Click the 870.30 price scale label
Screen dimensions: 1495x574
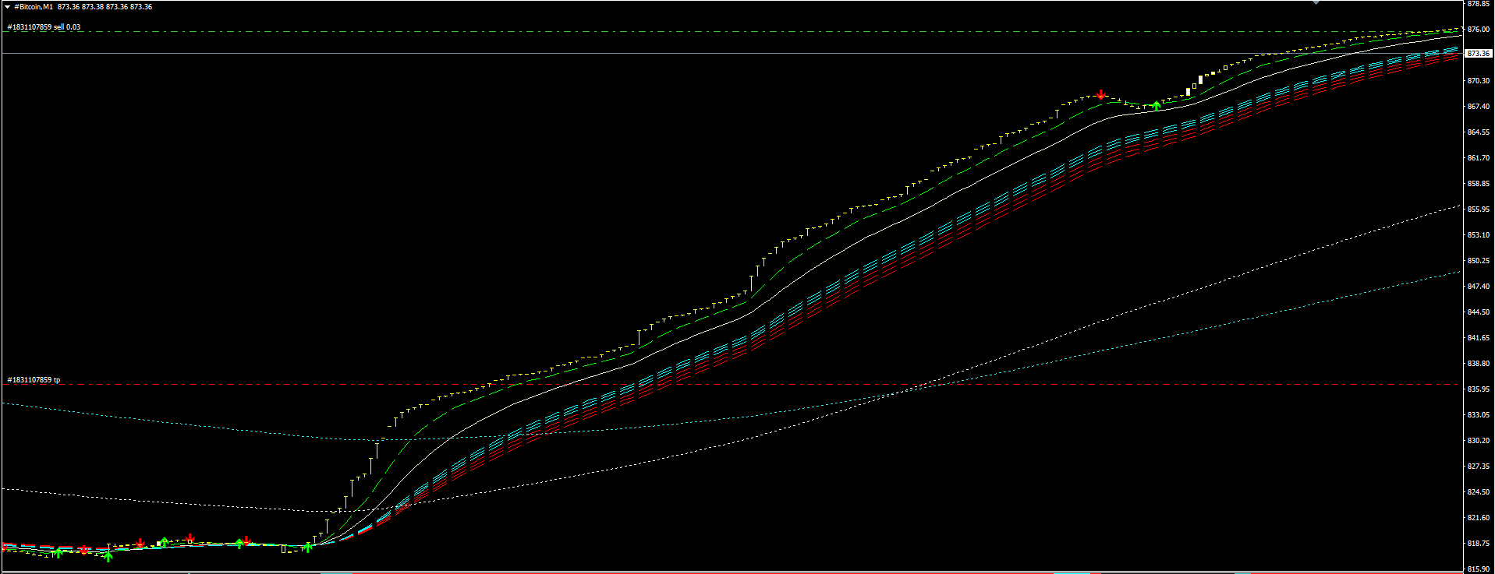point(1479,81)
